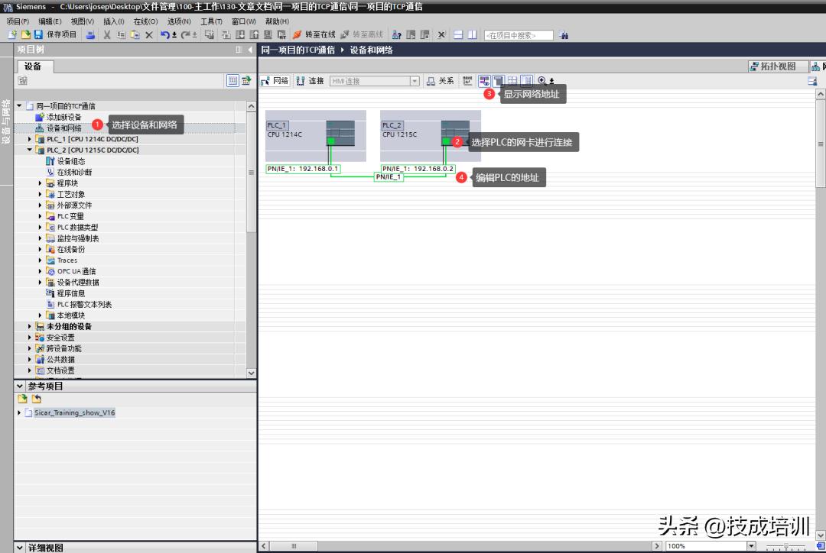This screenshot has height=553, width=826.
Task: Click the copy icon in toolbar
Action: click(x=121, y=34)
